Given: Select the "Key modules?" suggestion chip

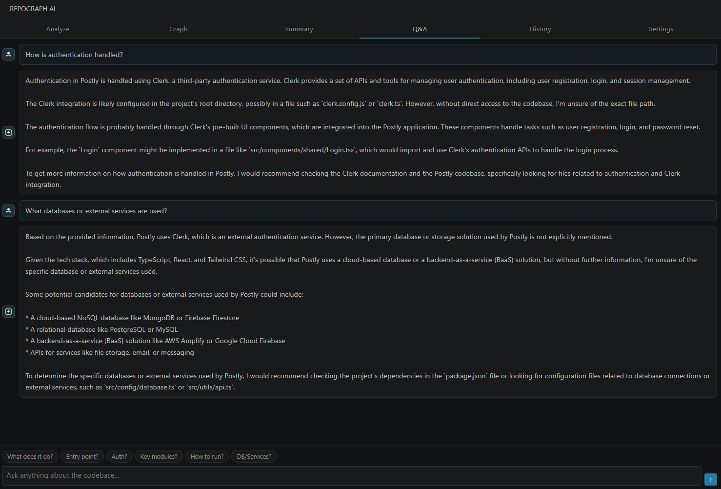Looking at the screenshot, I should 159,457.
